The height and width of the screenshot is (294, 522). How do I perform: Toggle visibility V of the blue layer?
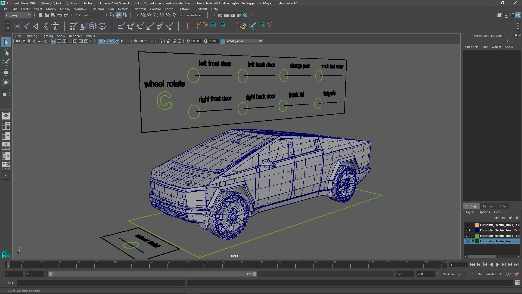(x=466, y=230)
